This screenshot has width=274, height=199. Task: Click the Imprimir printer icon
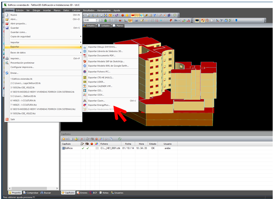(7, 58)
